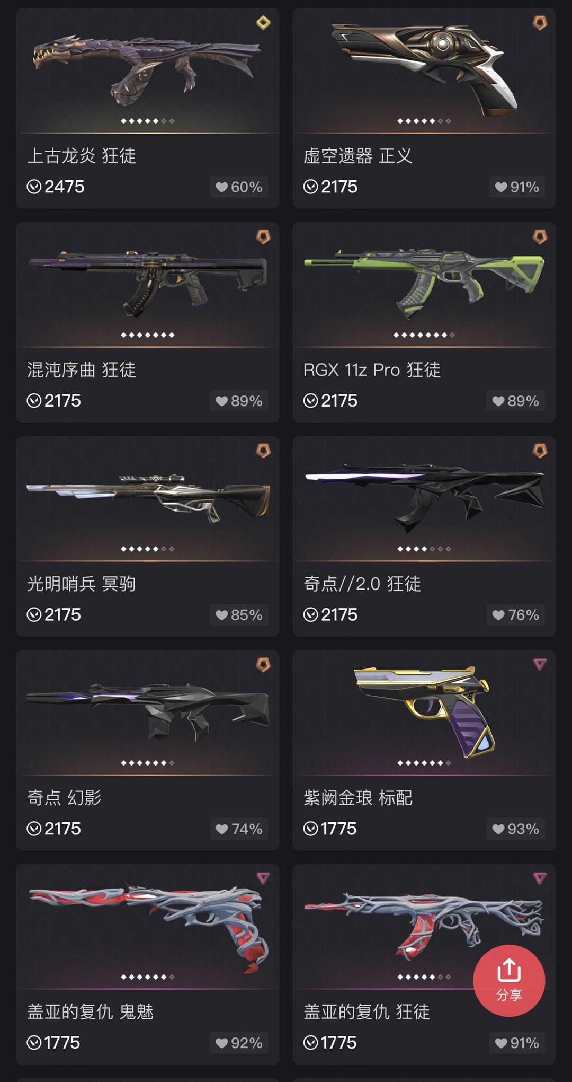Tap the pink triangle badge on 紫阙金琅 标配

pyautogui.click(x=540, y=664)
